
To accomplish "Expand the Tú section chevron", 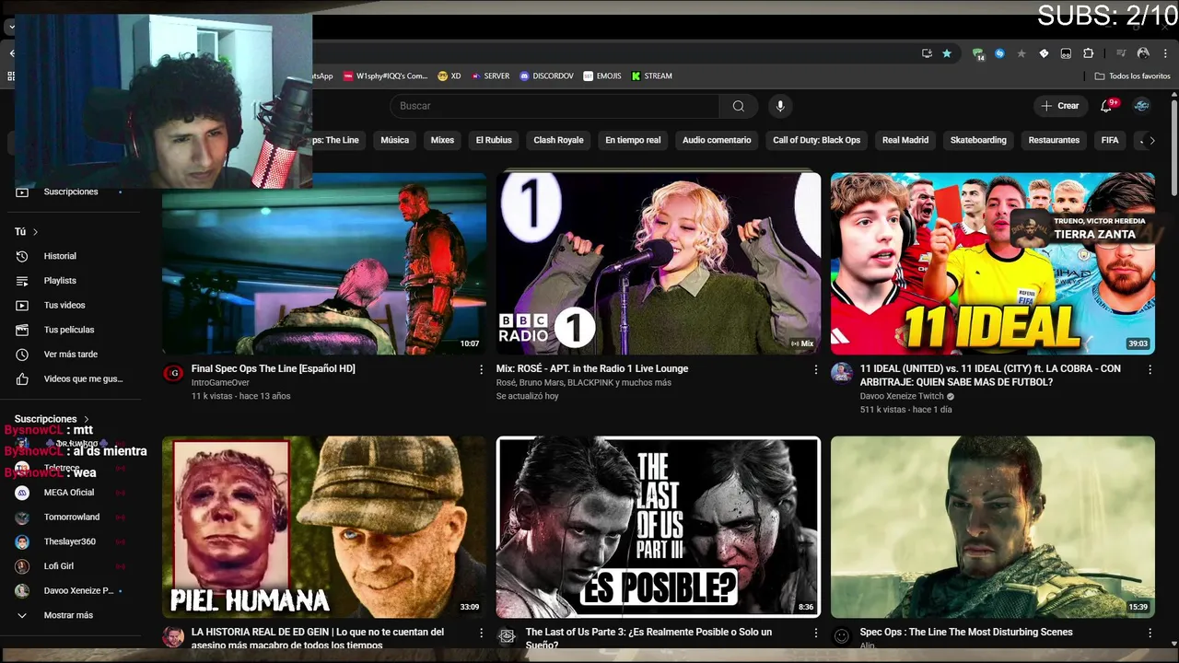I will pyautogui.click(x=35, y=232).
